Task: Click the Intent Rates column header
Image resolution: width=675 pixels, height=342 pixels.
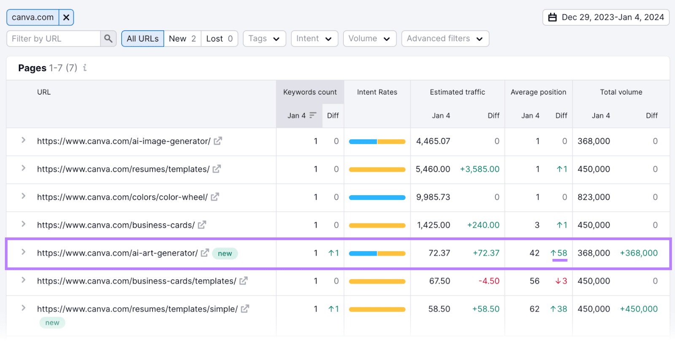Action: 377,92
